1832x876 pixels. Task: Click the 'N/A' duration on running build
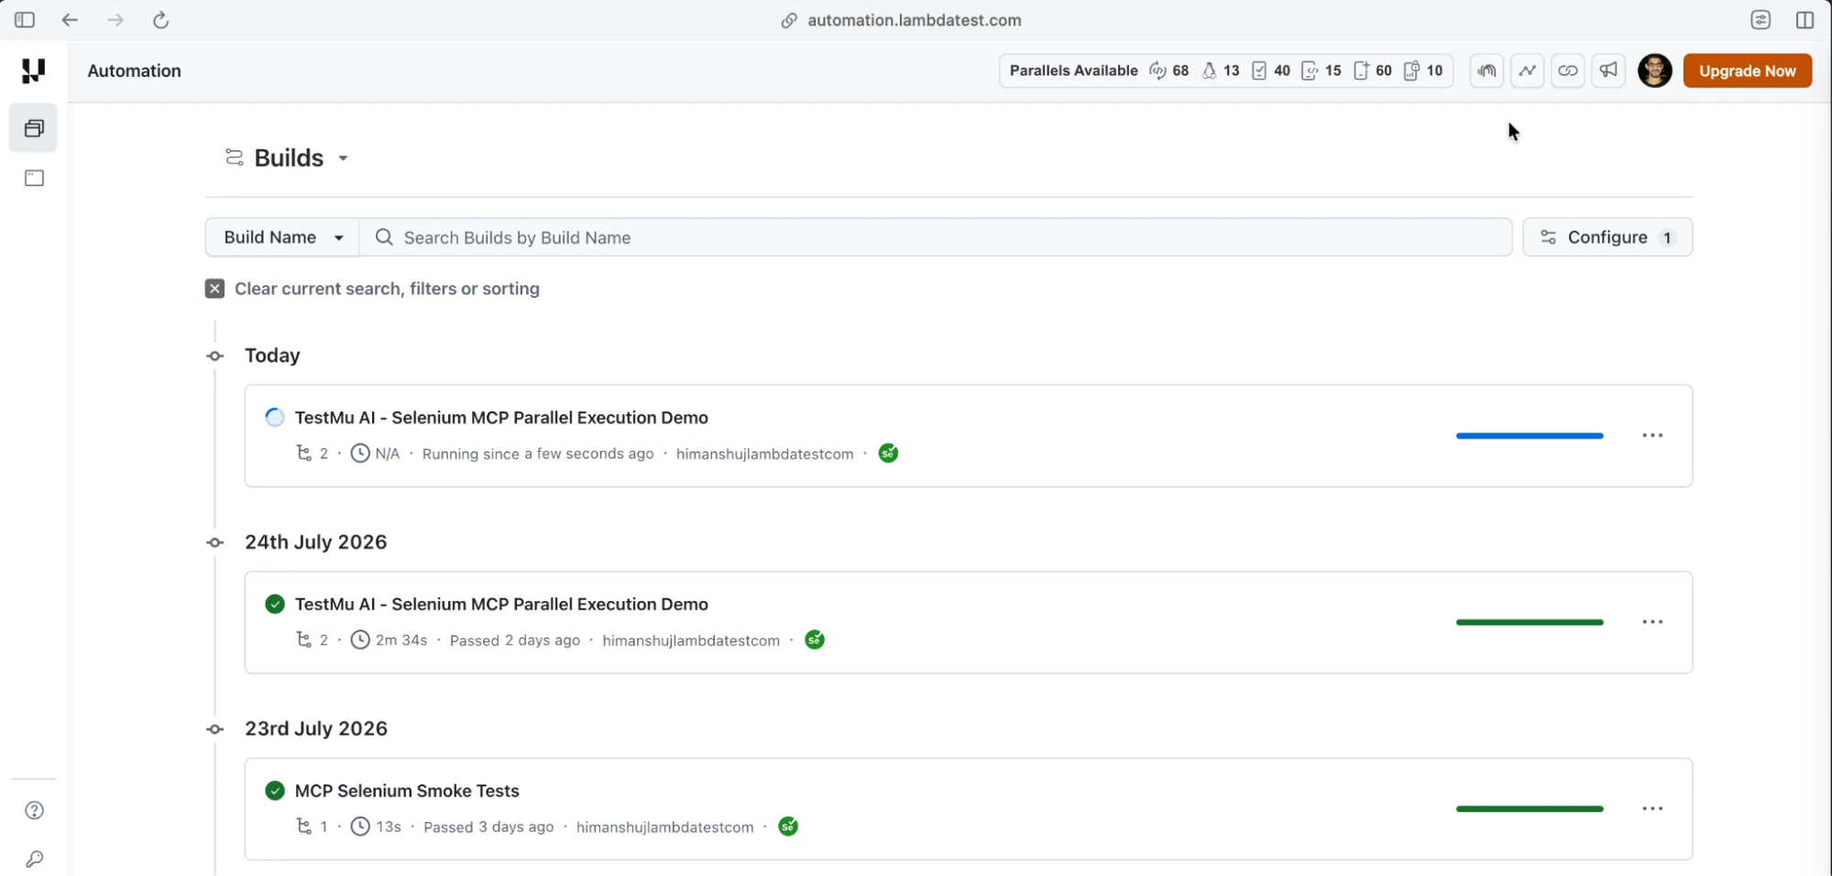pos(387,454)
